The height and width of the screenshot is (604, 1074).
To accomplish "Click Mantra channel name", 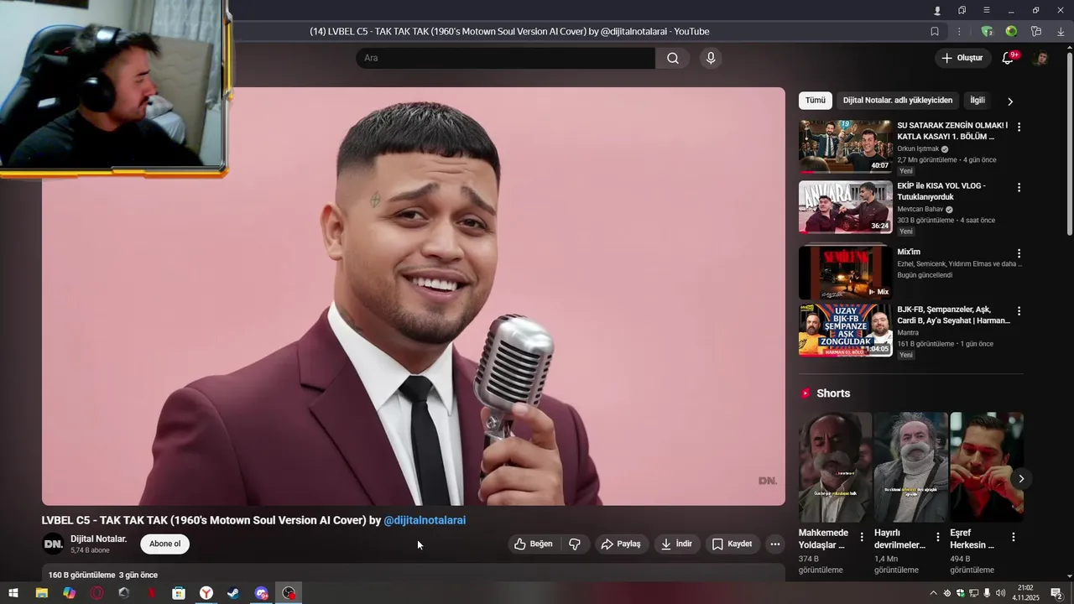I will pos(908,333).
